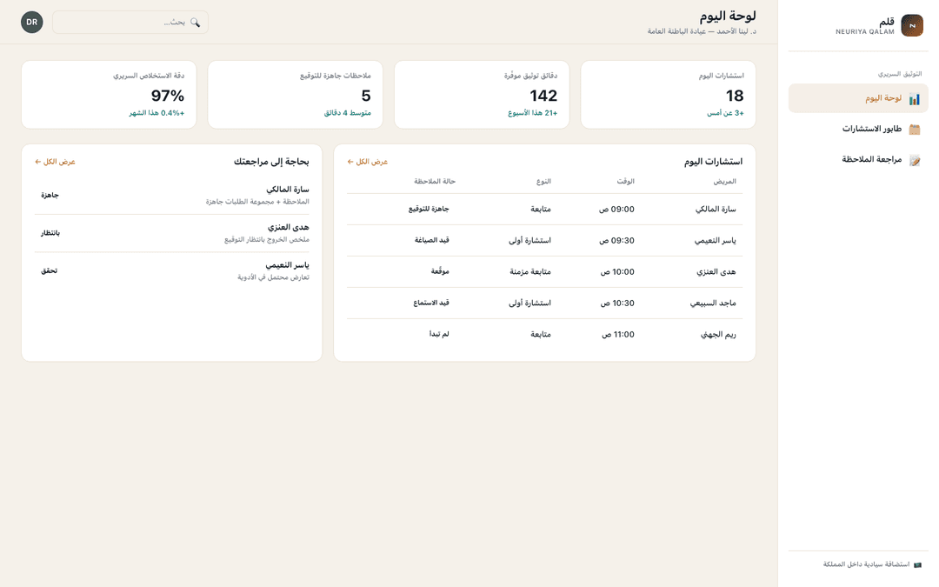Viewport: 939px width, 587px height.
Task: Click the لم تبدأ status badge
Action: [439, 334]
